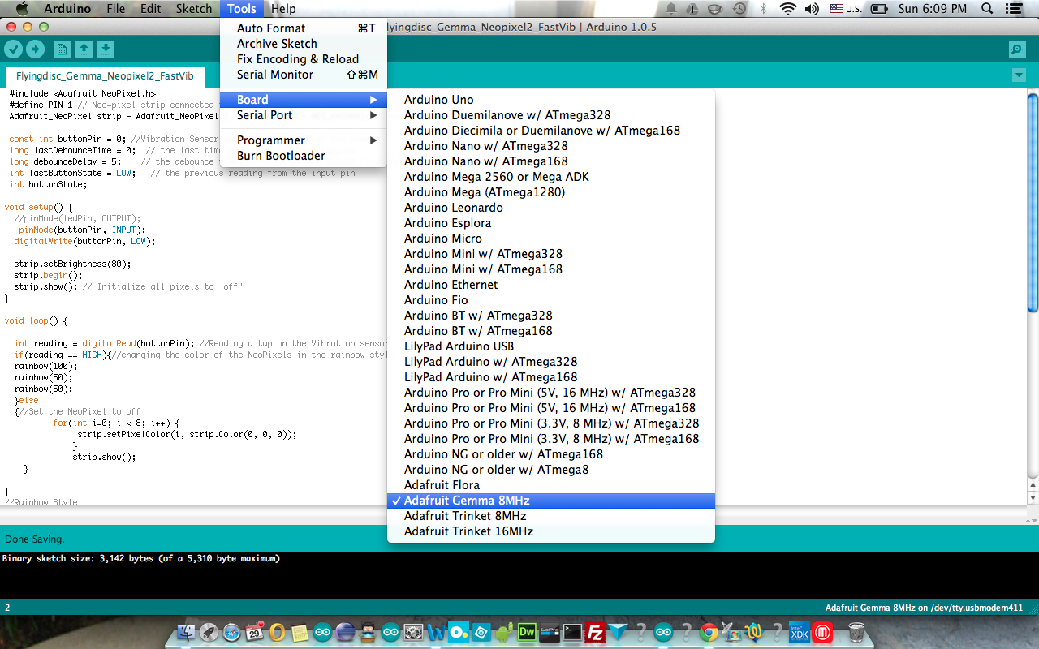Click the Time Machine clock icon

click(739, 9)
